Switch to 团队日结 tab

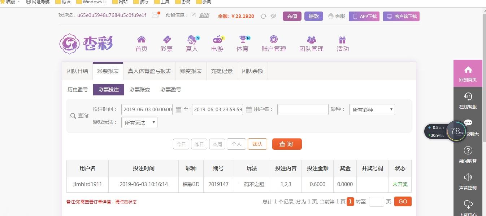77,71
